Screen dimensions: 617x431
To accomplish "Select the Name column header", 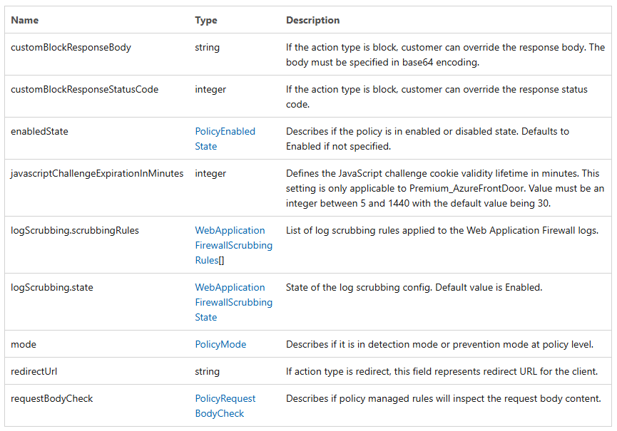I will pos(25,20).
